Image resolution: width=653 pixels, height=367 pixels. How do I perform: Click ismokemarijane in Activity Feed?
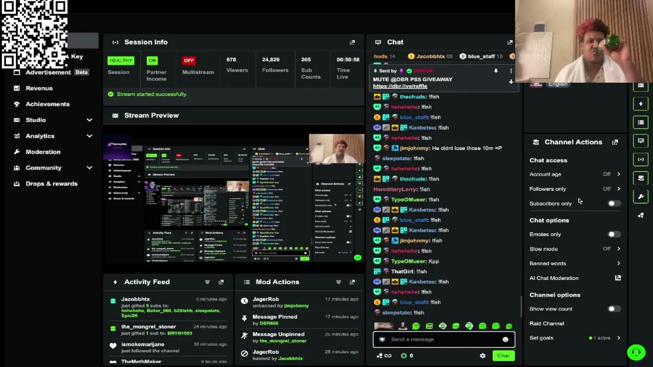[142, 345]
